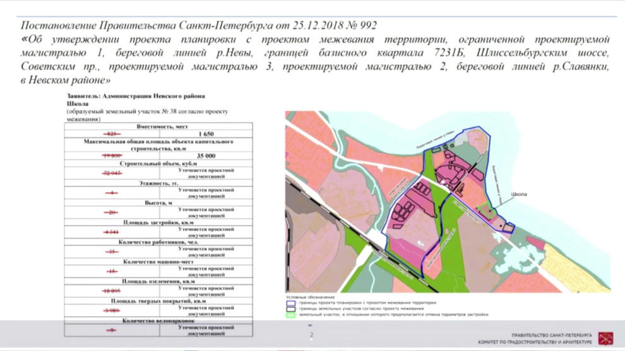The image size is (625, 351).
Task: Click the 'Количество велопарковок' table header
Action: pos(158,320)
